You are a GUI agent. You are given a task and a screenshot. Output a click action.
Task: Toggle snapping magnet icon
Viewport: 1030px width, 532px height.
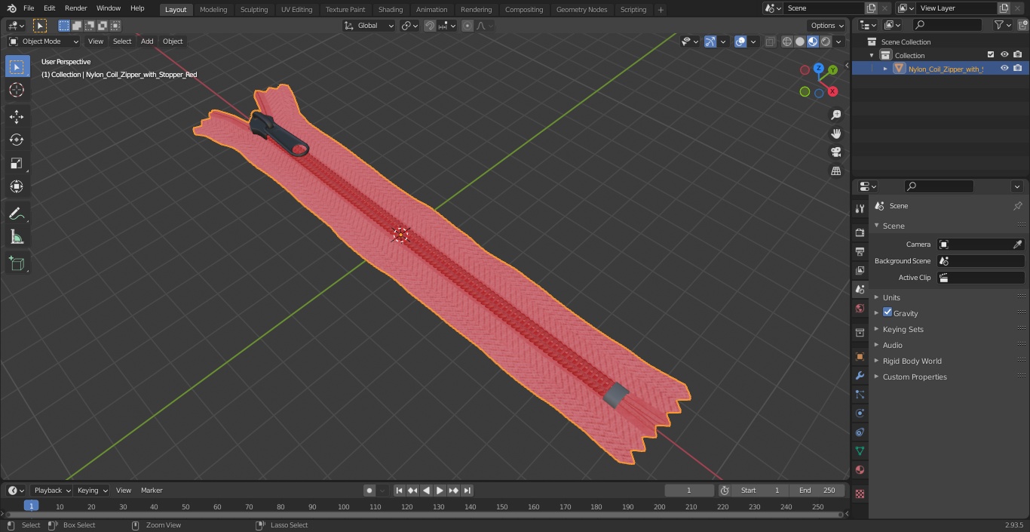(x=430, y=26)
